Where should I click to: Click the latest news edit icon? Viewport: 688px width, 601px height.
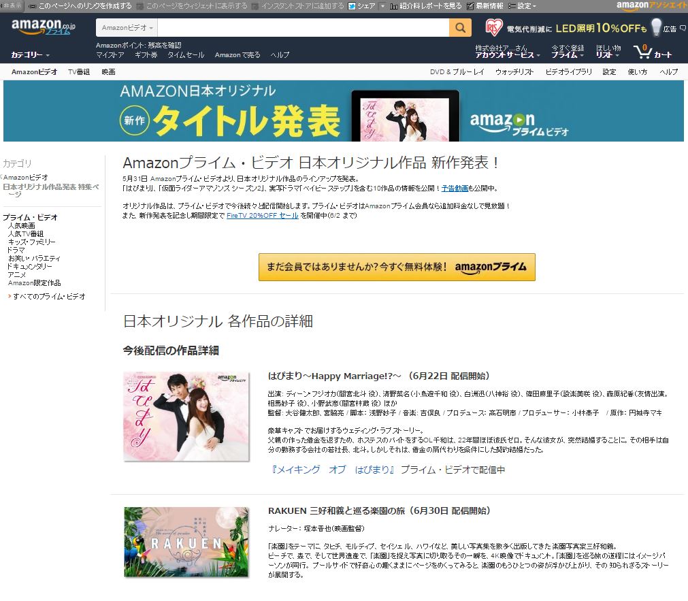point(470,6)
